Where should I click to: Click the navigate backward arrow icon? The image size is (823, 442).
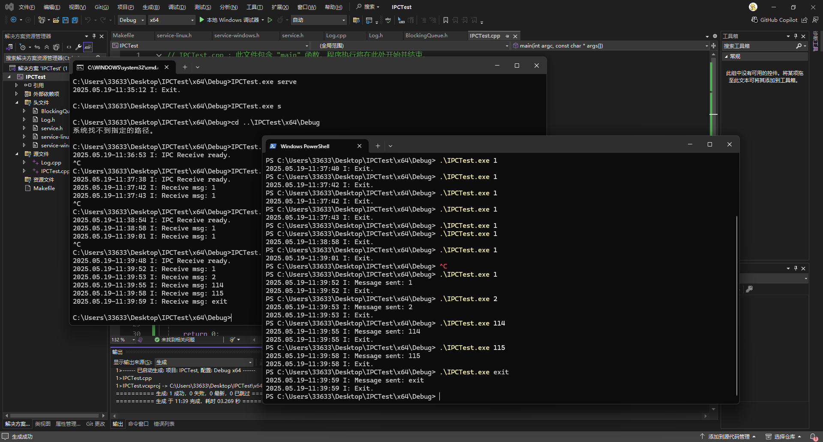13,20
